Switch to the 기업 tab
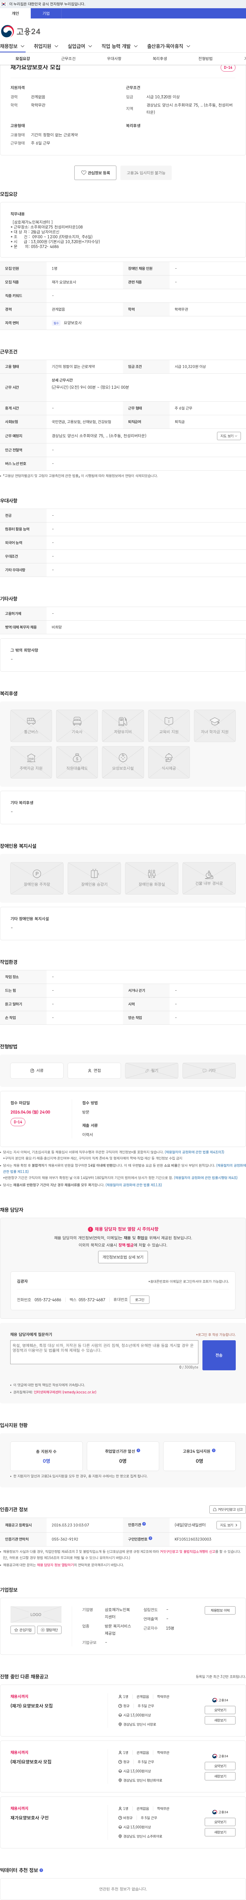 tap(46, 13)
